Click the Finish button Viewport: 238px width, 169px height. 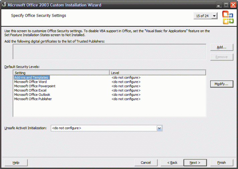[222, 163]
